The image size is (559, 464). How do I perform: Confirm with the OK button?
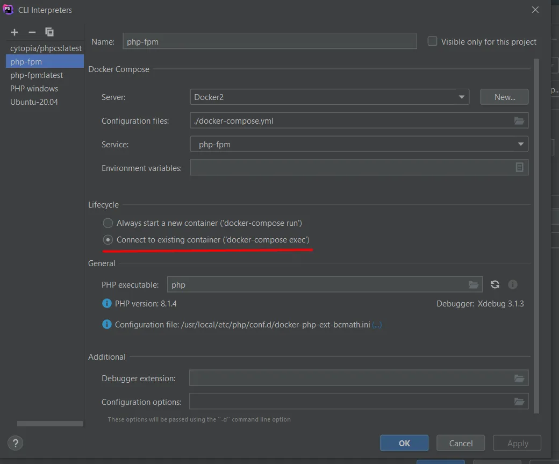404,444
